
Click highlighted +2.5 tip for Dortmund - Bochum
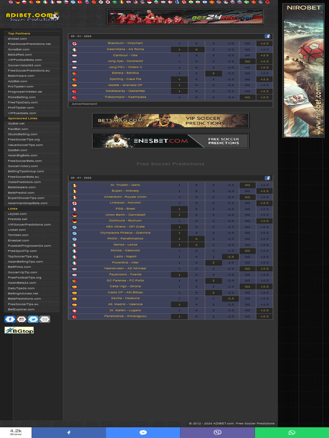click(264, 221)
